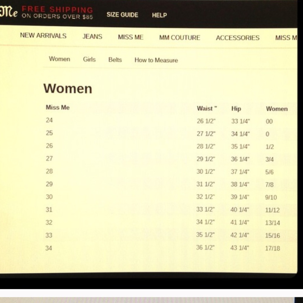
Task: Click hip value 42 1/4"
Action: (x=240, y=235)
